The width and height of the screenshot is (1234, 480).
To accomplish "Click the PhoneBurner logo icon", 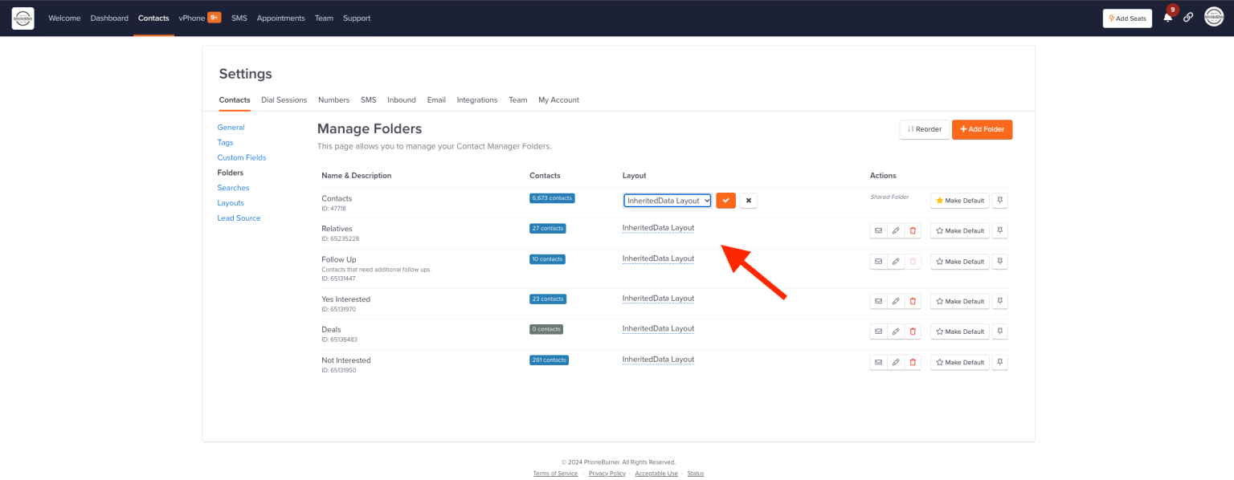I will point(22,18).
